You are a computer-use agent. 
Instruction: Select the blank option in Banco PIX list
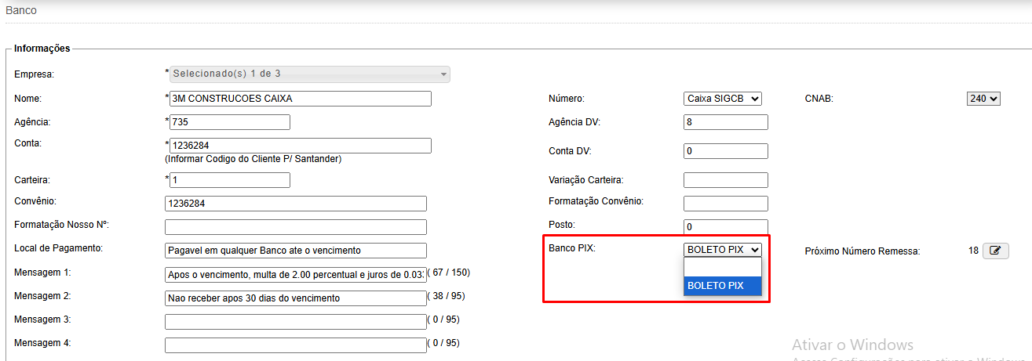(x=722, y=268)
